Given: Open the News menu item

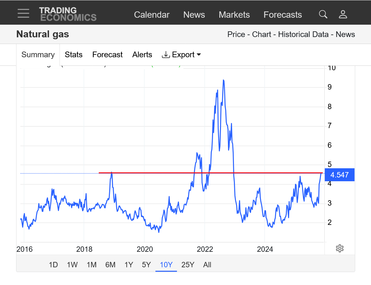Looking at the screenshot, I should point(194,15).
